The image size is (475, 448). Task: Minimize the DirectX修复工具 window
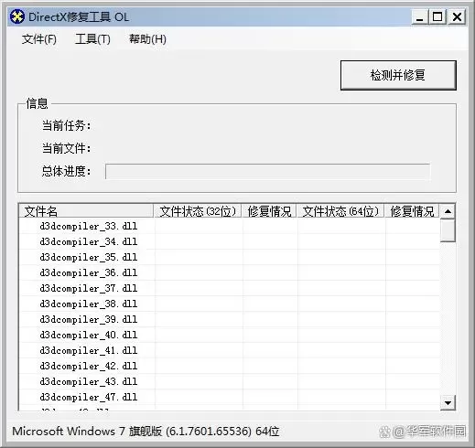pyautogui.click(x=420, y=16)
